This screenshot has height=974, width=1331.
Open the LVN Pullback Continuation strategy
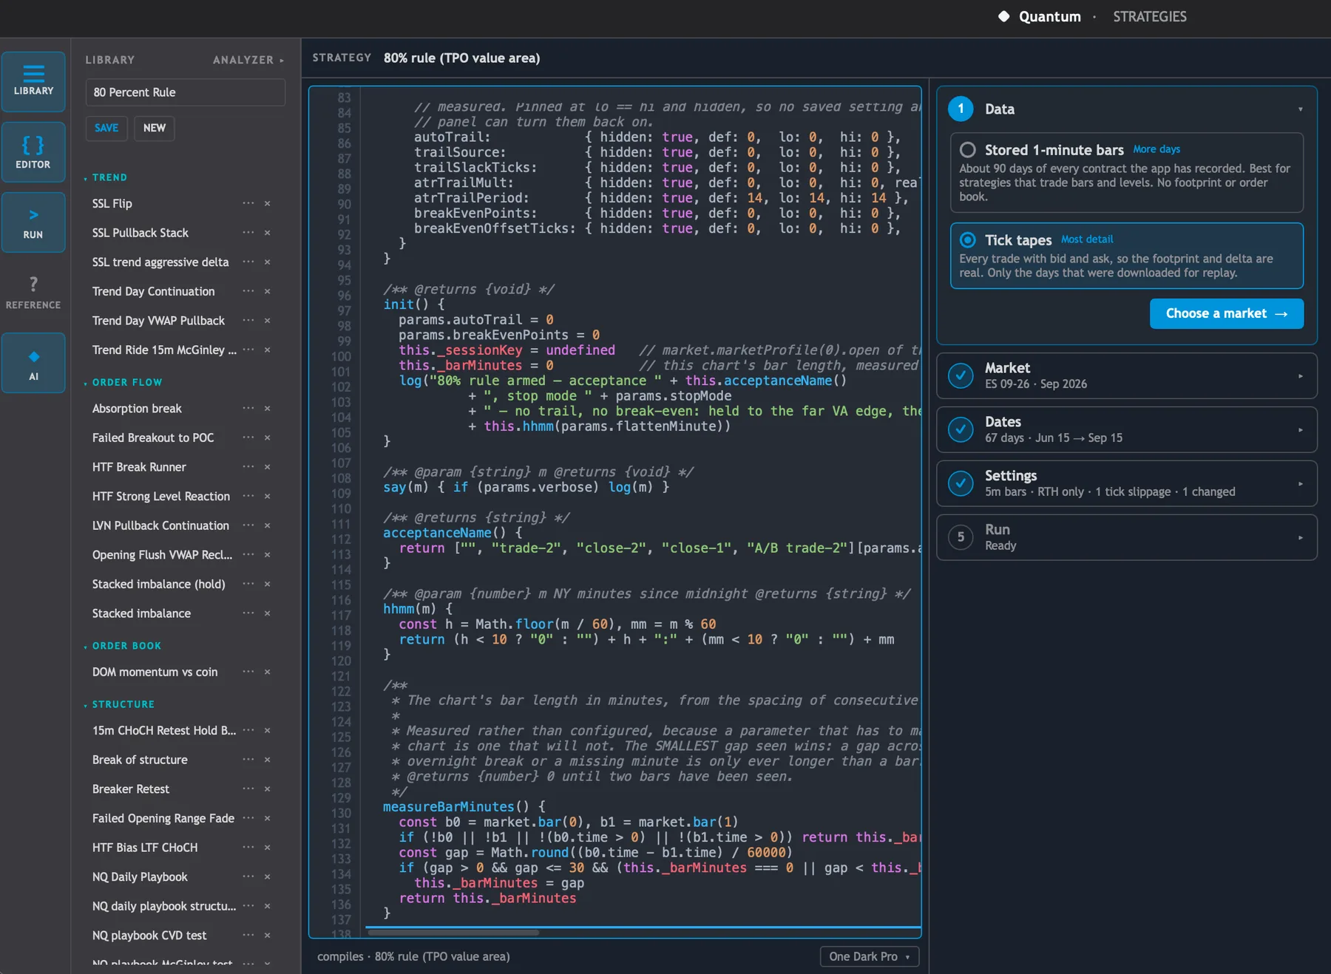point(160,525)
